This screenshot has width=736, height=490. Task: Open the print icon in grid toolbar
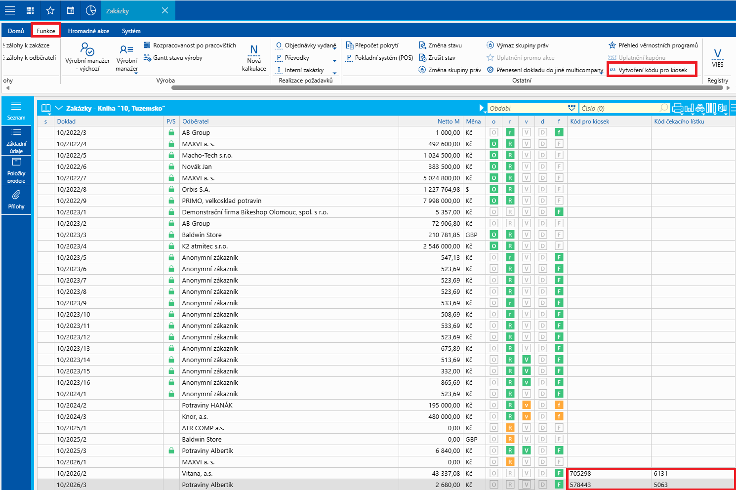678,108
